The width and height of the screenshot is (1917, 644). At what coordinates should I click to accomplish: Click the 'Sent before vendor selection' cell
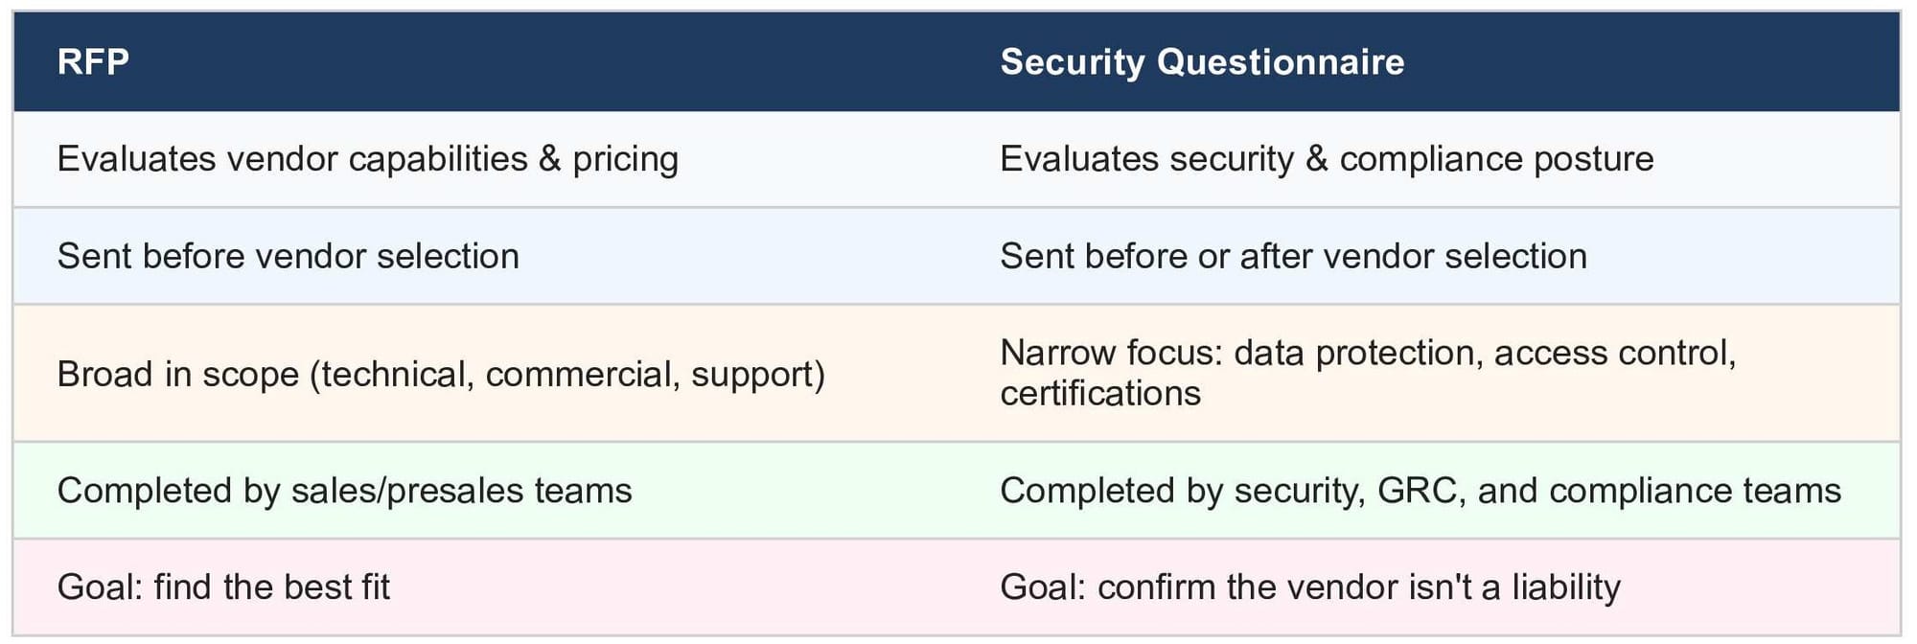[288, 257]
